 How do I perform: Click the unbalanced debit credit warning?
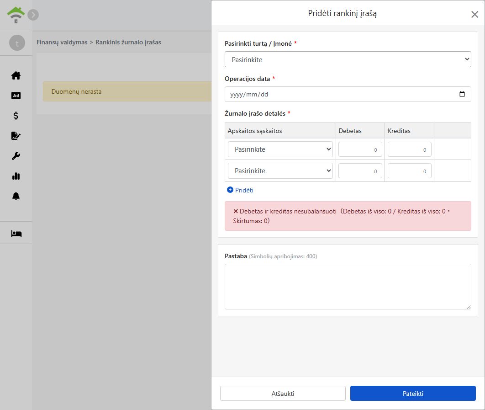point(348,216)
